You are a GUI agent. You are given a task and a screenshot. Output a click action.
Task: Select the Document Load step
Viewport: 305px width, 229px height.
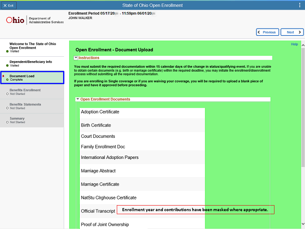click(x=32, y=78)
